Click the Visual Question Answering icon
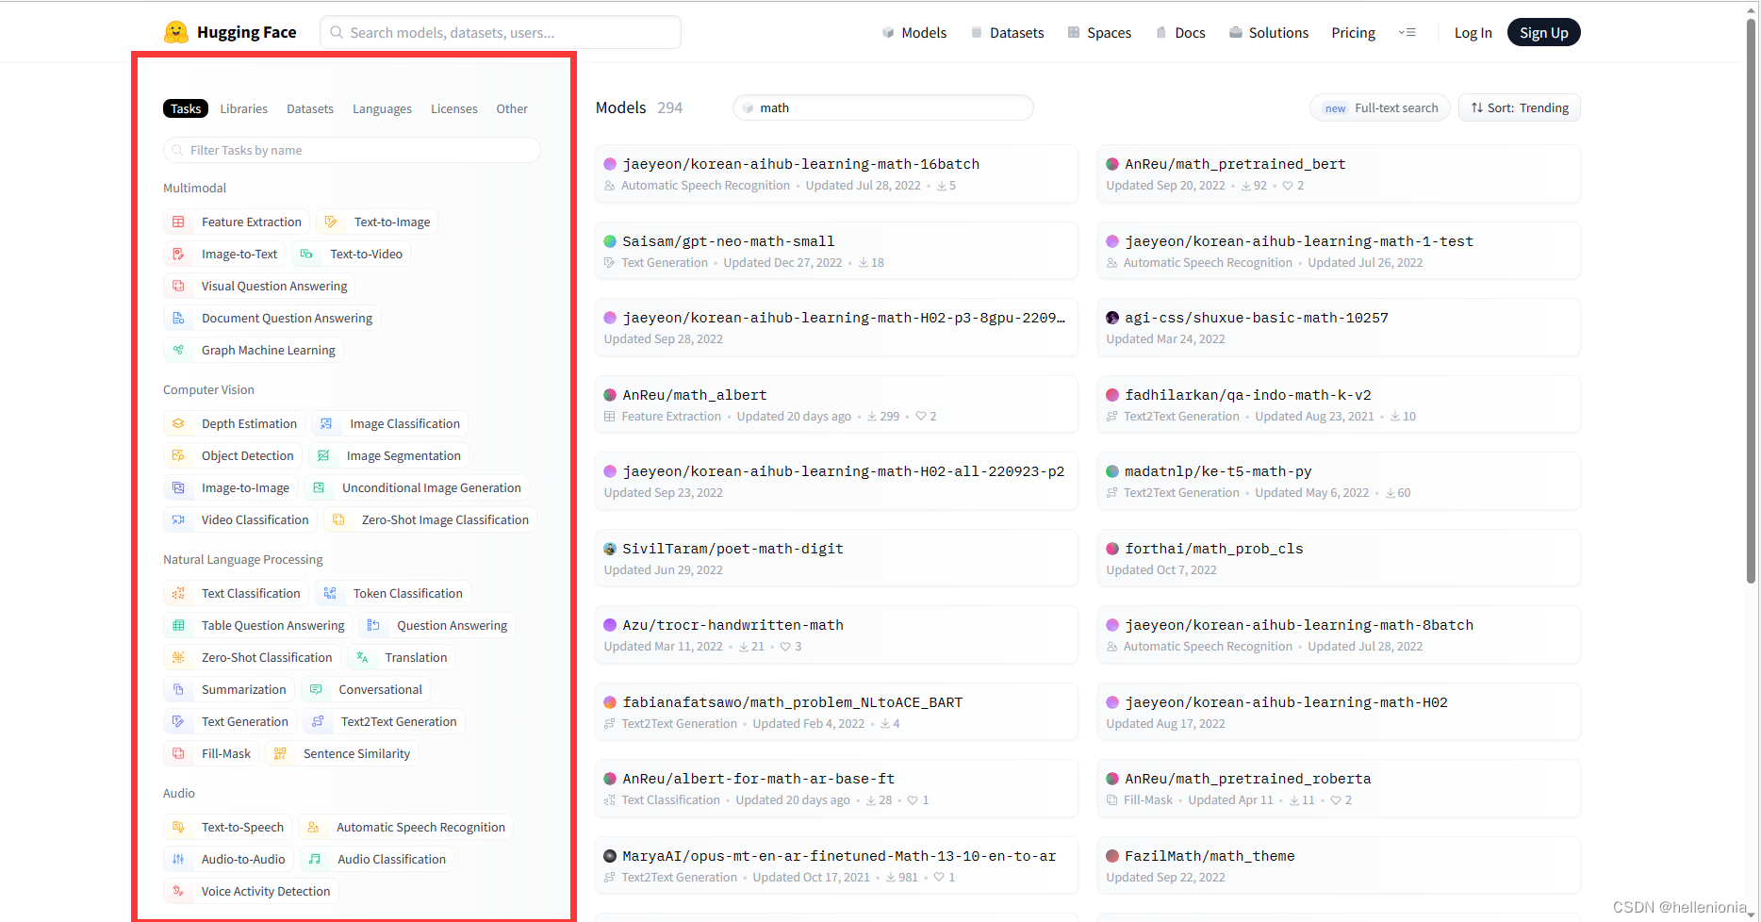 click(x=178, y=287)
